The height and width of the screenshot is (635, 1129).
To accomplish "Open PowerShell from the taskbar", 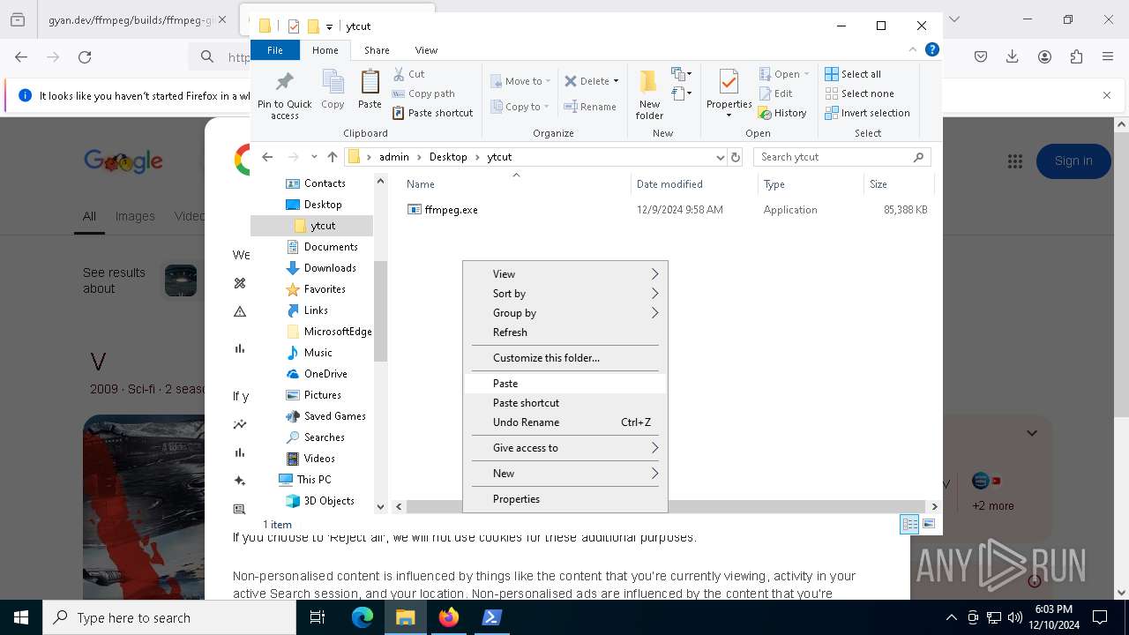I will (492, 617).
